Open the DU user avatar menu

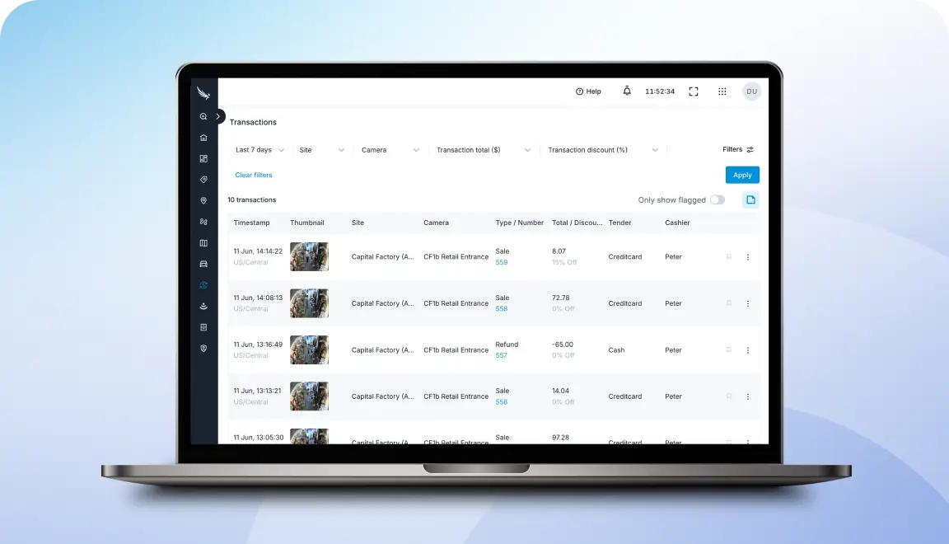click(x=751, y=91)
